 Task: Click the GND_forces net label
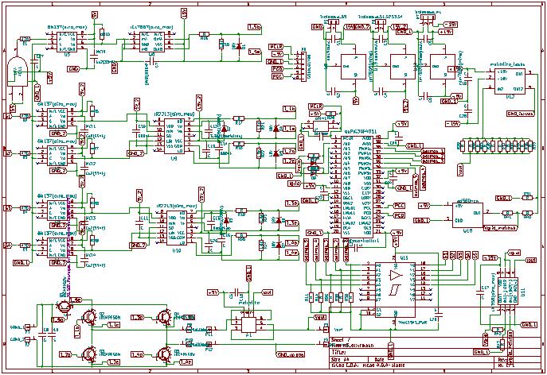[x=520, y=114]
